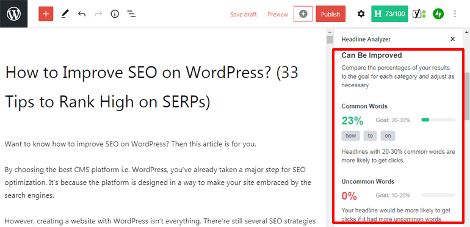Click 'Goal: 10-20%' text
The width and height of the screenshot is (470, 227).
coord(393,195)
